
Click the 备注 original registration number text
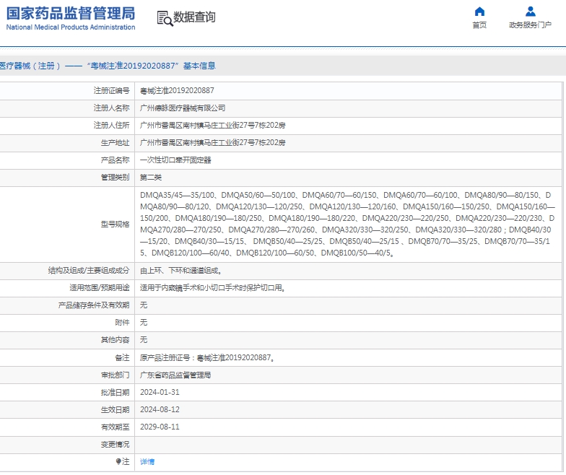pyautogui.click(x=207, y=358)
